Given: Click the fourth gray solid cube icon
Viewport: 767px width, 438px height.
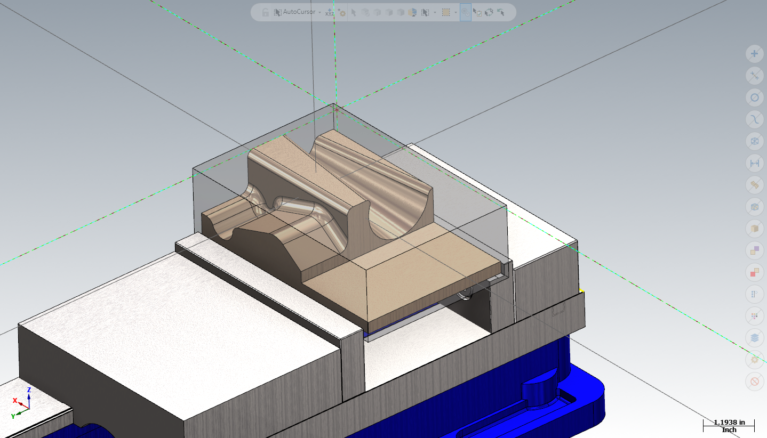Looking at the screenshot, I should (x=401, y=12).
